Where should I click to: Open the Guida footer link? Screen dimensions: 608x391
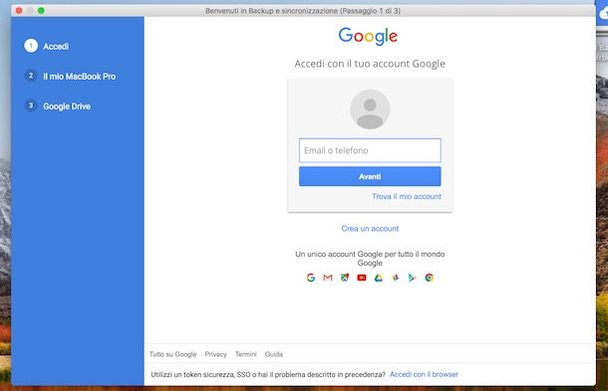click(274, 354)
